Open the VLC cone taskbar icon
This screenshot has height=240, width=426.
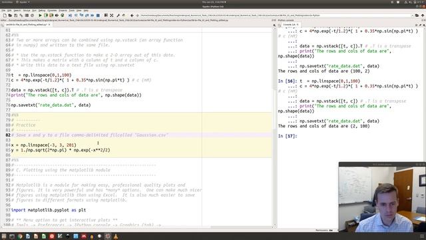[116, 236]
